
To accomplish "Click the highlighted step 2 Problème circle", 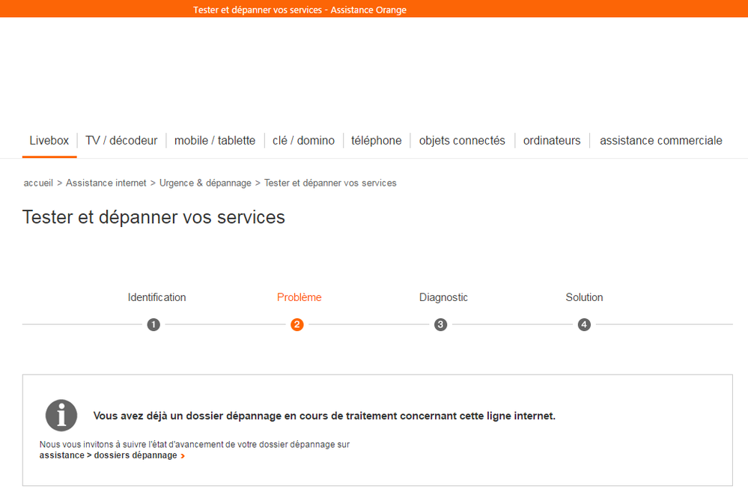I will [297, 324].
